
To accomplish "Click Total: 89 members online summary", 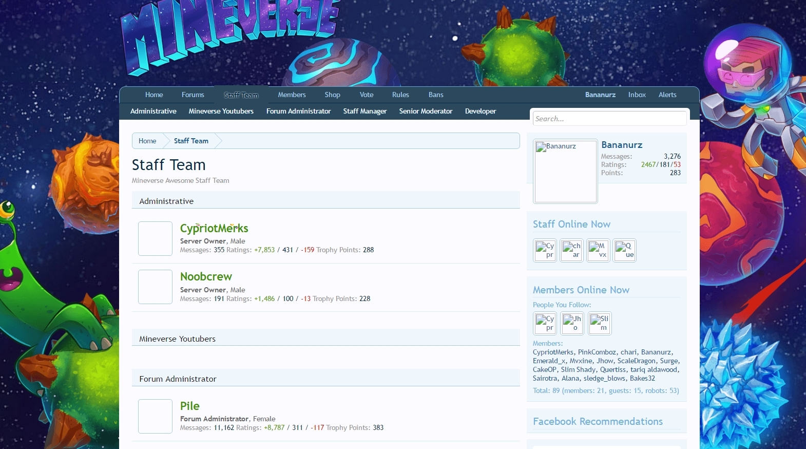I will [x=606, y=390].
